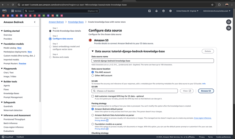
Task: Collapse the Getting started nav section
Action: (2, 31)
